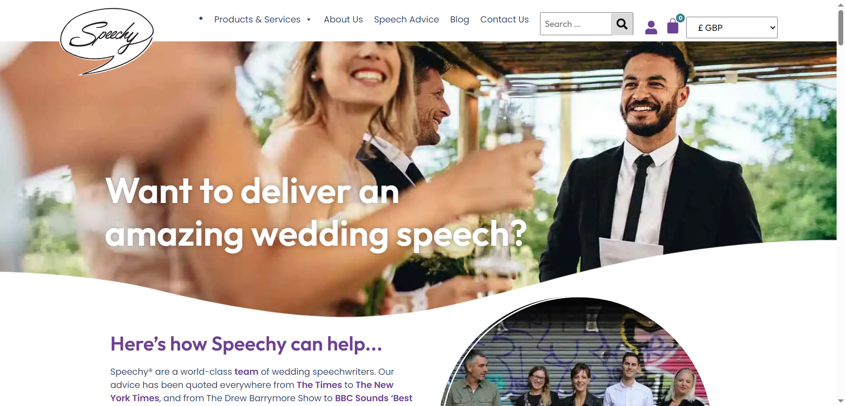Click the page scrollbar up arrow
The image size is (845, 406).
point(841,4)
